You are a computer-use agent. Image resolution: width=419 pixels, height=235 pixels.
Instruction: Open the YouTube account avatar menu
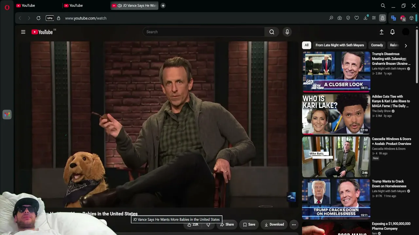[x=406, y=32]
